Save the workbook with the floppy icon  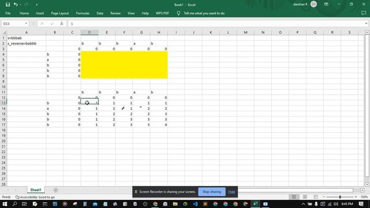point(8,5)
